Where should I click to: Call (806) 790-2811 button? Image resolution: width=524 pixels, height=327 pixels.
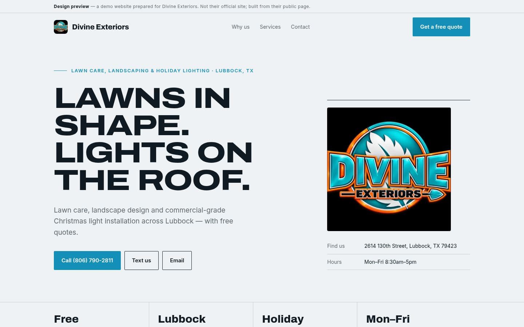coord(87,261)
